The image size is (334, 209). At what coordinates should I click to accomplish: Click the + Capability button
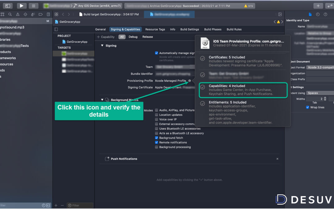(106, 37)
